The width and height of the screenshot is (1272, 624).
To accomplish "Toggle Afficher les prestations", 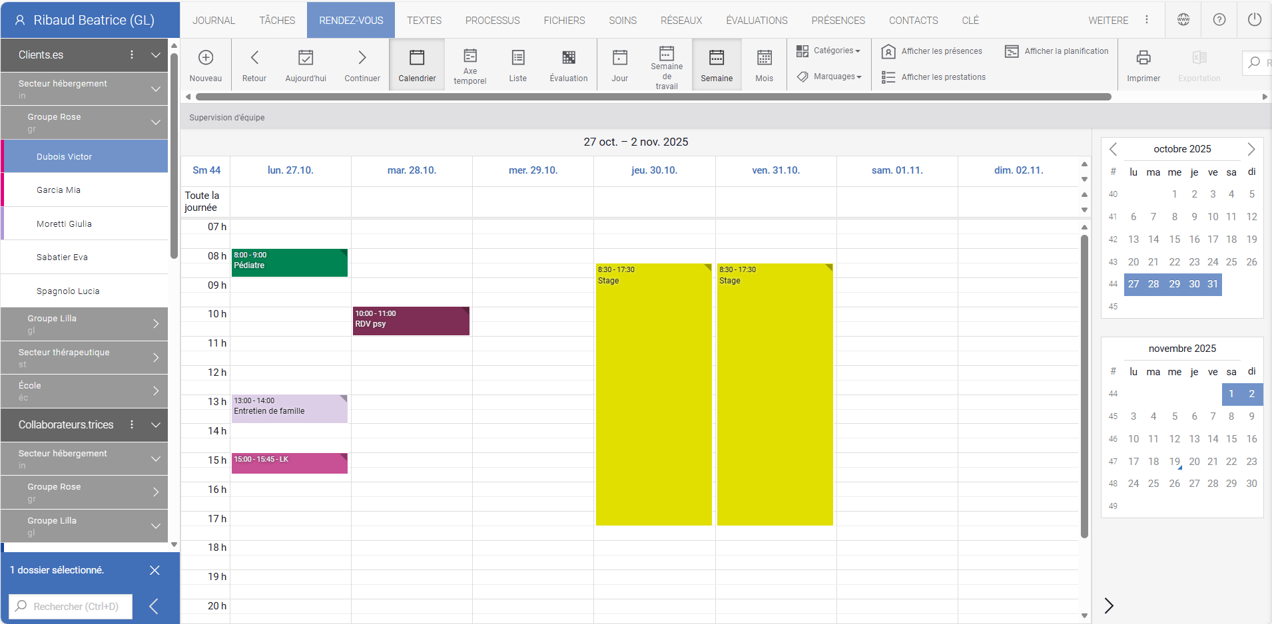I will pyautogui.click(x=934, y=77).
